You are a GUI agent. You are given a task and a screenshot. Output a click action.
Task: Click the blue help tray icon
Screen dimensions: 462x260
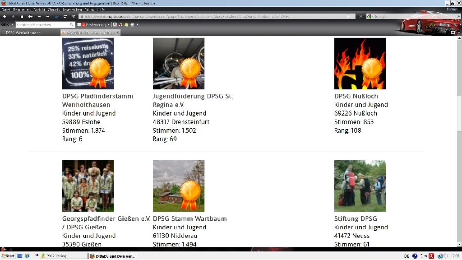tap(415, 256)
